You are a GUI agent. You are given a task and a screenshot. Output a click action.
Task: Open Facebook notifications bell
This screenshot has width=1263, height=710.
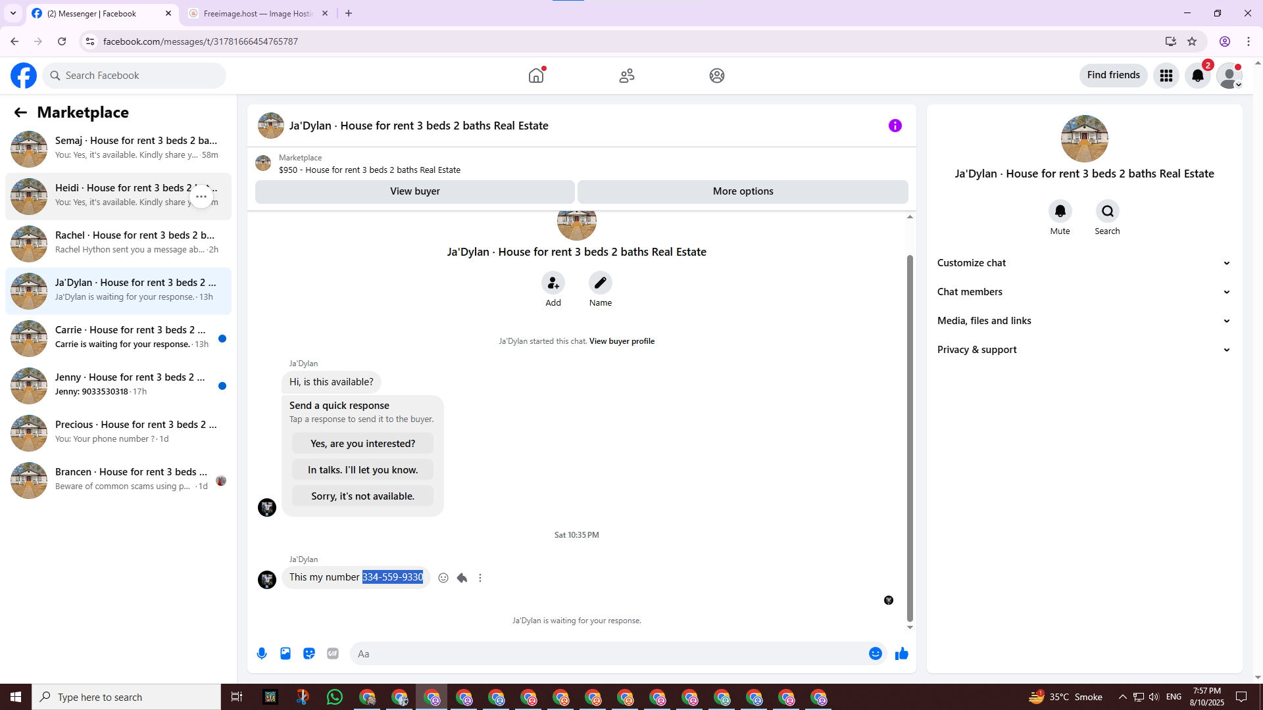(1198, 76)
